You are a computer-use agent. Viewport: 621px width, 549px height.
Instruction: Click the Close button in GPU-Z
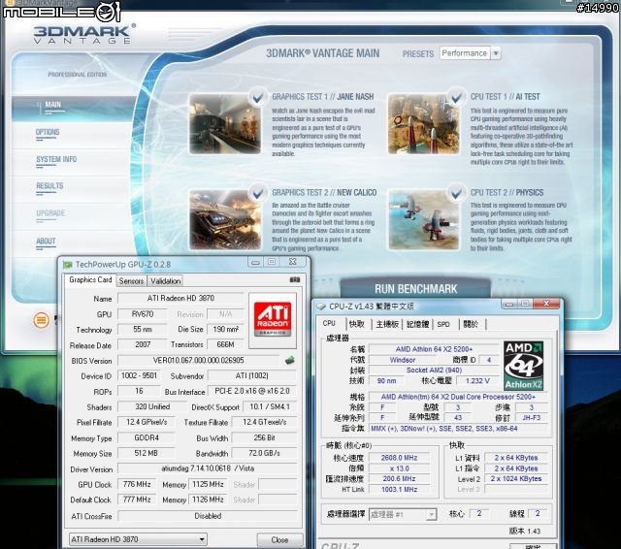[279, 540]
